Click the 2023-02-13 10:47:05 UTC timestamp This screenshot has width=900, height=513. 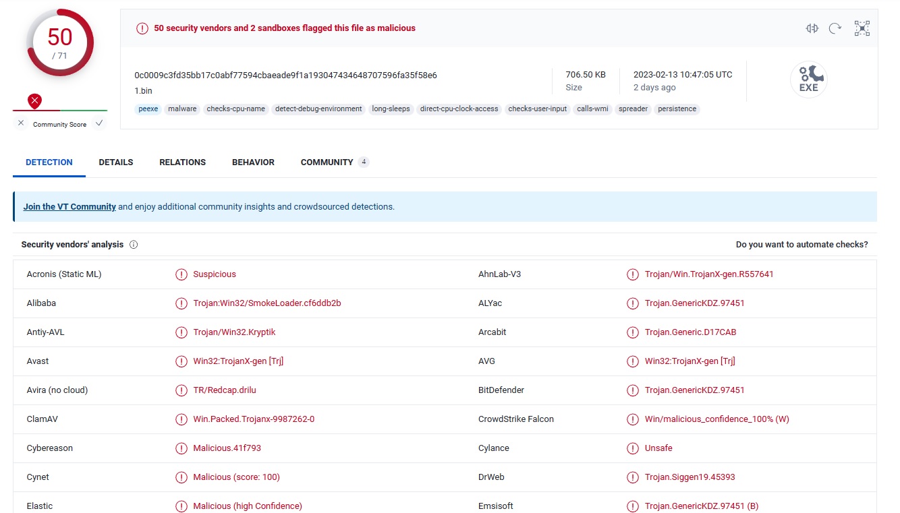(x=683, y=75)
